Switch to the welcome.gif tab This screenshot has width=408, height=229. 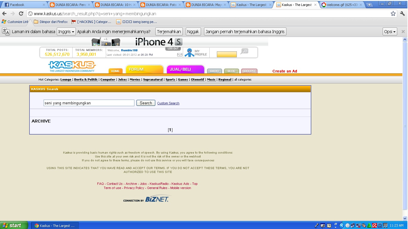coord(341,5)
